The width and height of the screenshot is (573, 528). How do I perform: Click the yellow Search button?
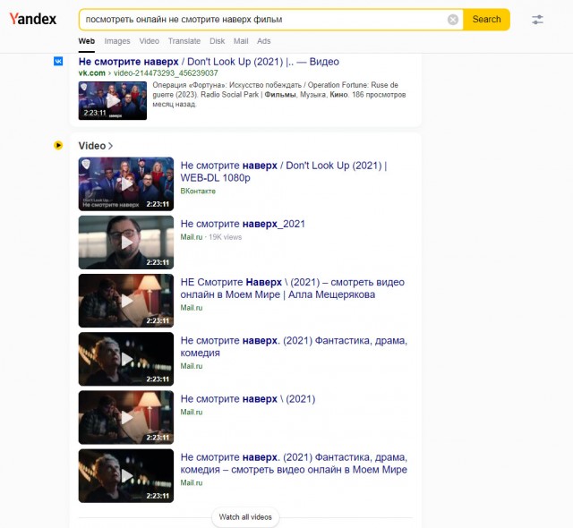(x=486, y=20)
